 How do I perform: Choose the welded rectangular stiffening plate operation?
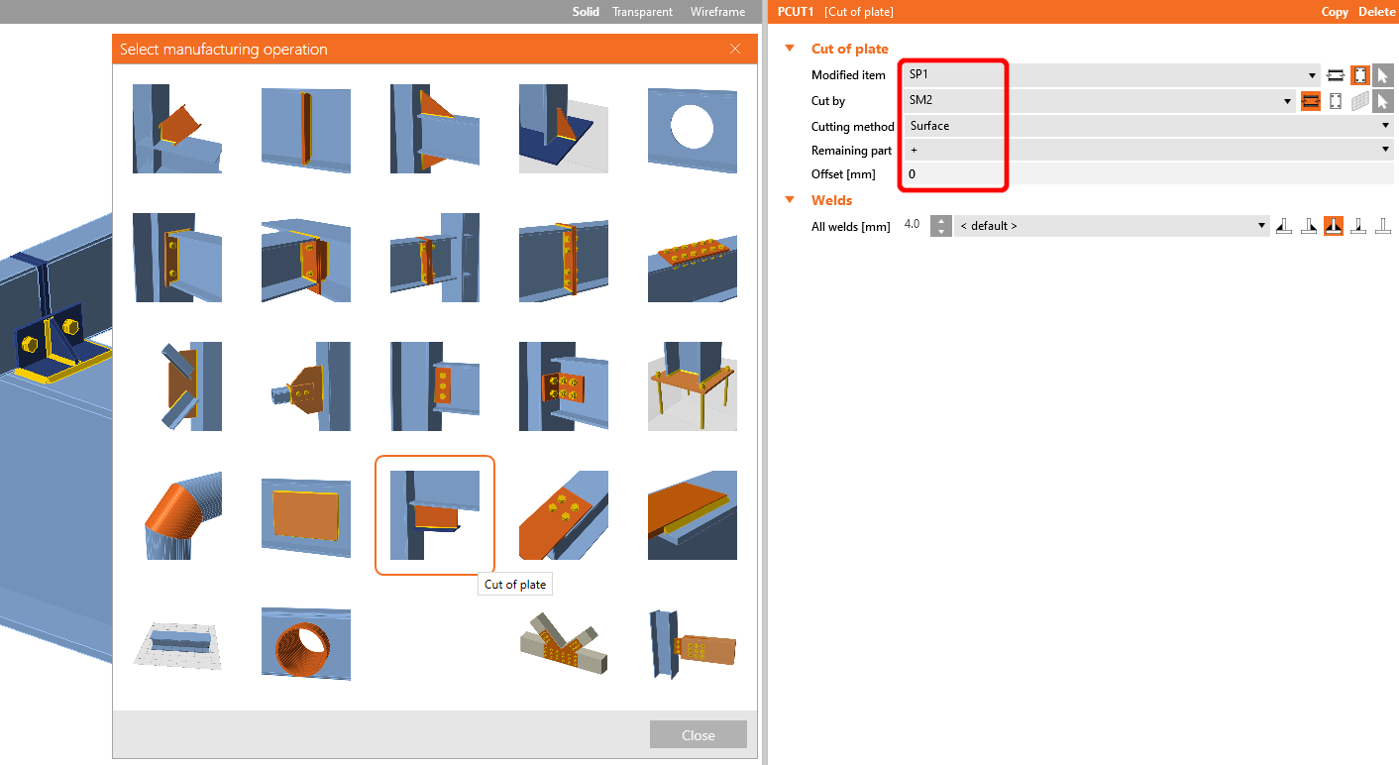(x=306, y=515)
